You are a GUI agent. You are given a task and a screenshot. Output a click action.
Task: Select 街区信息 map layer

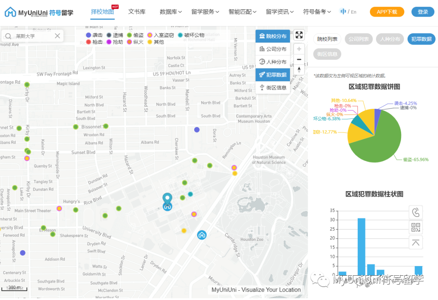click(273, 87)
